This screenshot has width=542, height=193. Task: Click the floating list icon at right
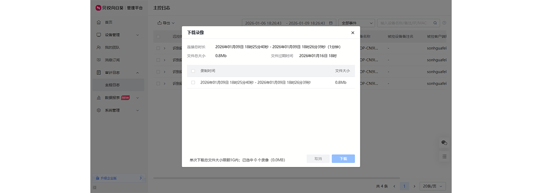pyautogui.click(x=444, y=156)
